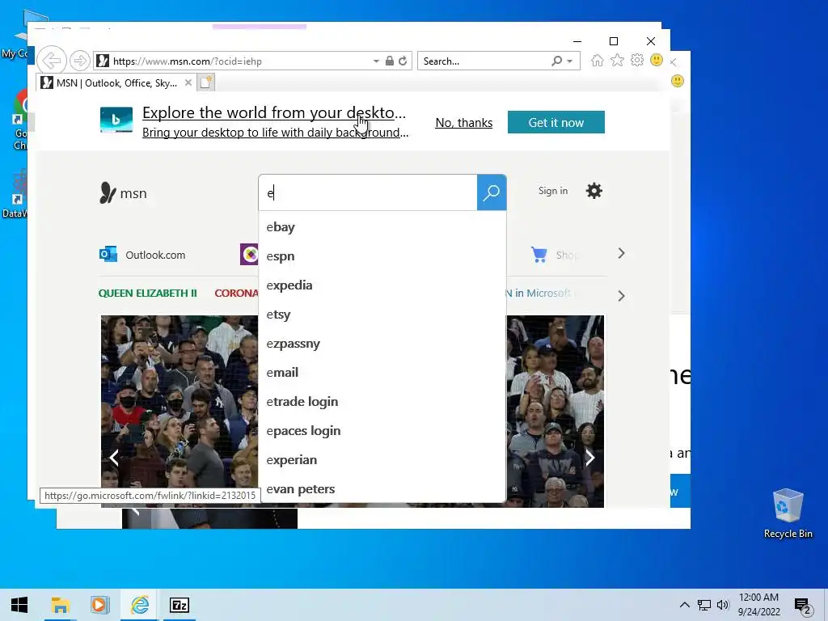The image size is (828, 621).
Task: Select the experian suggestion
Action: point(382,460)
